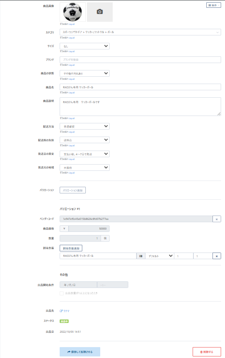Click the yen currency icon

(64, 228)
